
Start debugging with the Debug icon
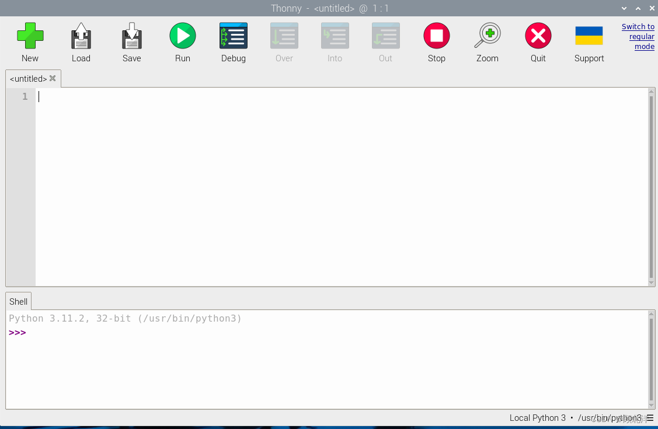tap(234, 36)
